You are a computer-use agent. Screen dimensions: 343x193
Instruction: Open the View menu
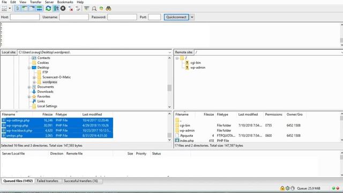23,2
